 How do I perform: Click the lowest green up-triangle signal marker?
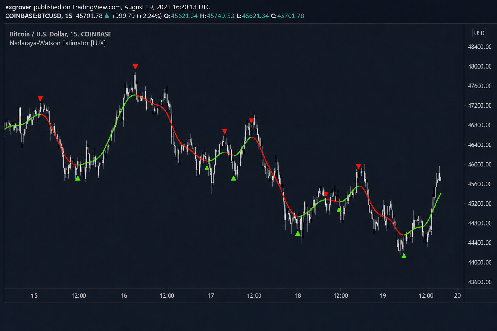click(403, 256)
